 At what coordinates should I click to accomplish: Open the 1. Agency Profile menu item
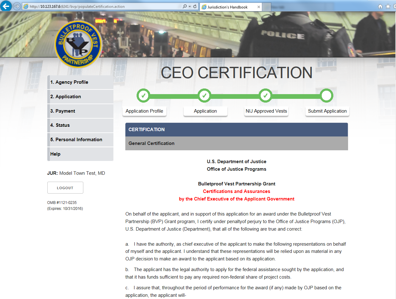(x=80, y=82)
